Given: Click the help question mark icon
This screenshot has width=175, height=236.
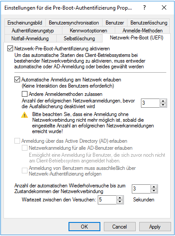Looking at the screenshot, I should (x=144, y=7).
